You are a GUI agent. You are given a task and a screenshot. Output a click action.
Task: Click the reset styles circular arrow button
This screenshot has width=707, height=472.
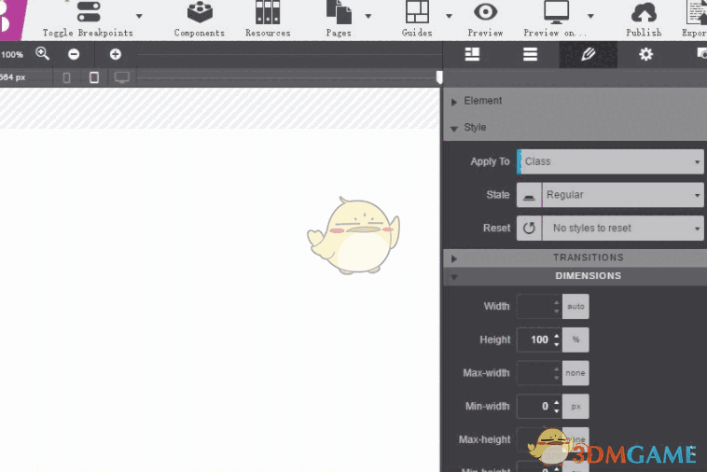[529, 229]
